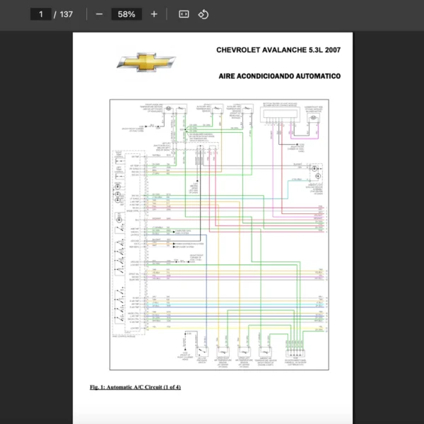Click the dark gray margin left of page
The width and height of the screenshot is (424, 424).
pyautogui.click(x=35, y=226)
